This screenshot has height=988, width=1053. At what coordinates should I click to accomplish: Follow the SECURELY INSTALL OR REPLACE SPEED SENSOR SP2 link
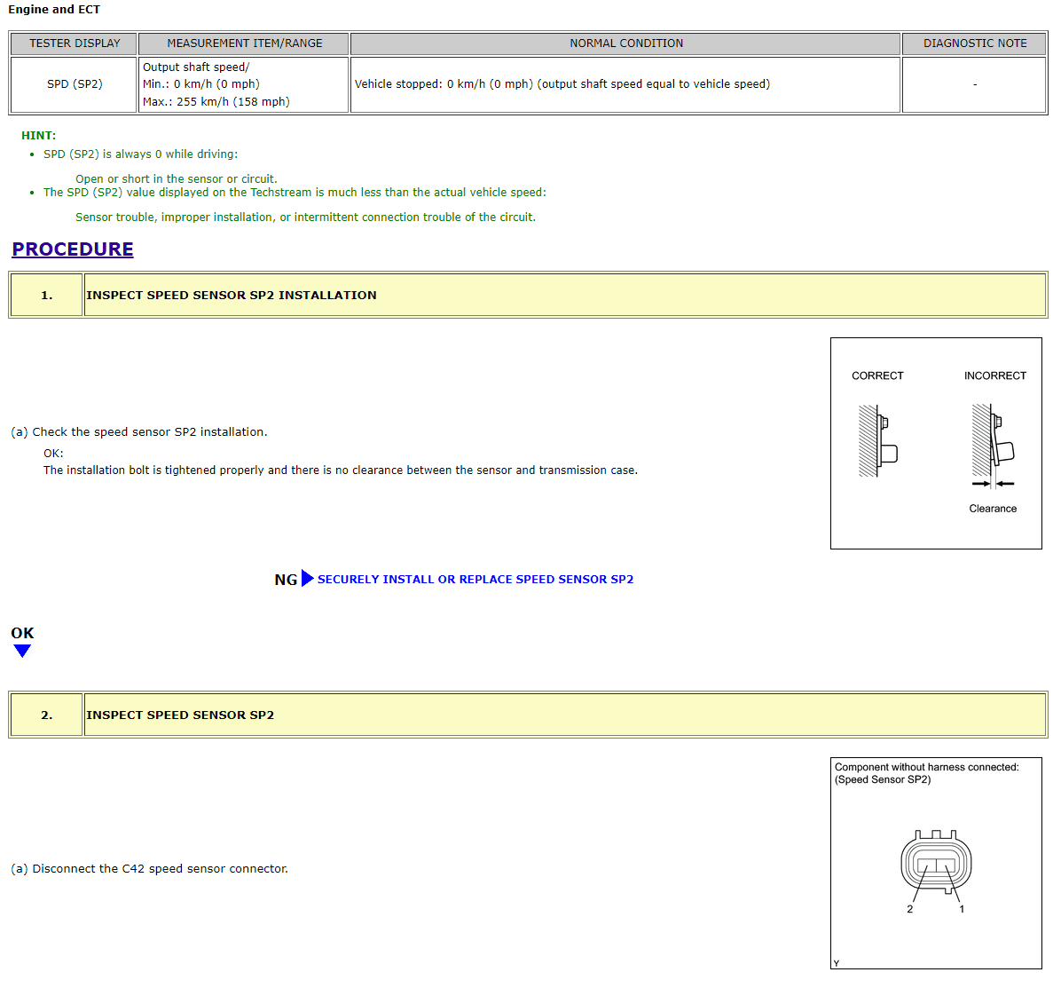[x=475, y=580]
